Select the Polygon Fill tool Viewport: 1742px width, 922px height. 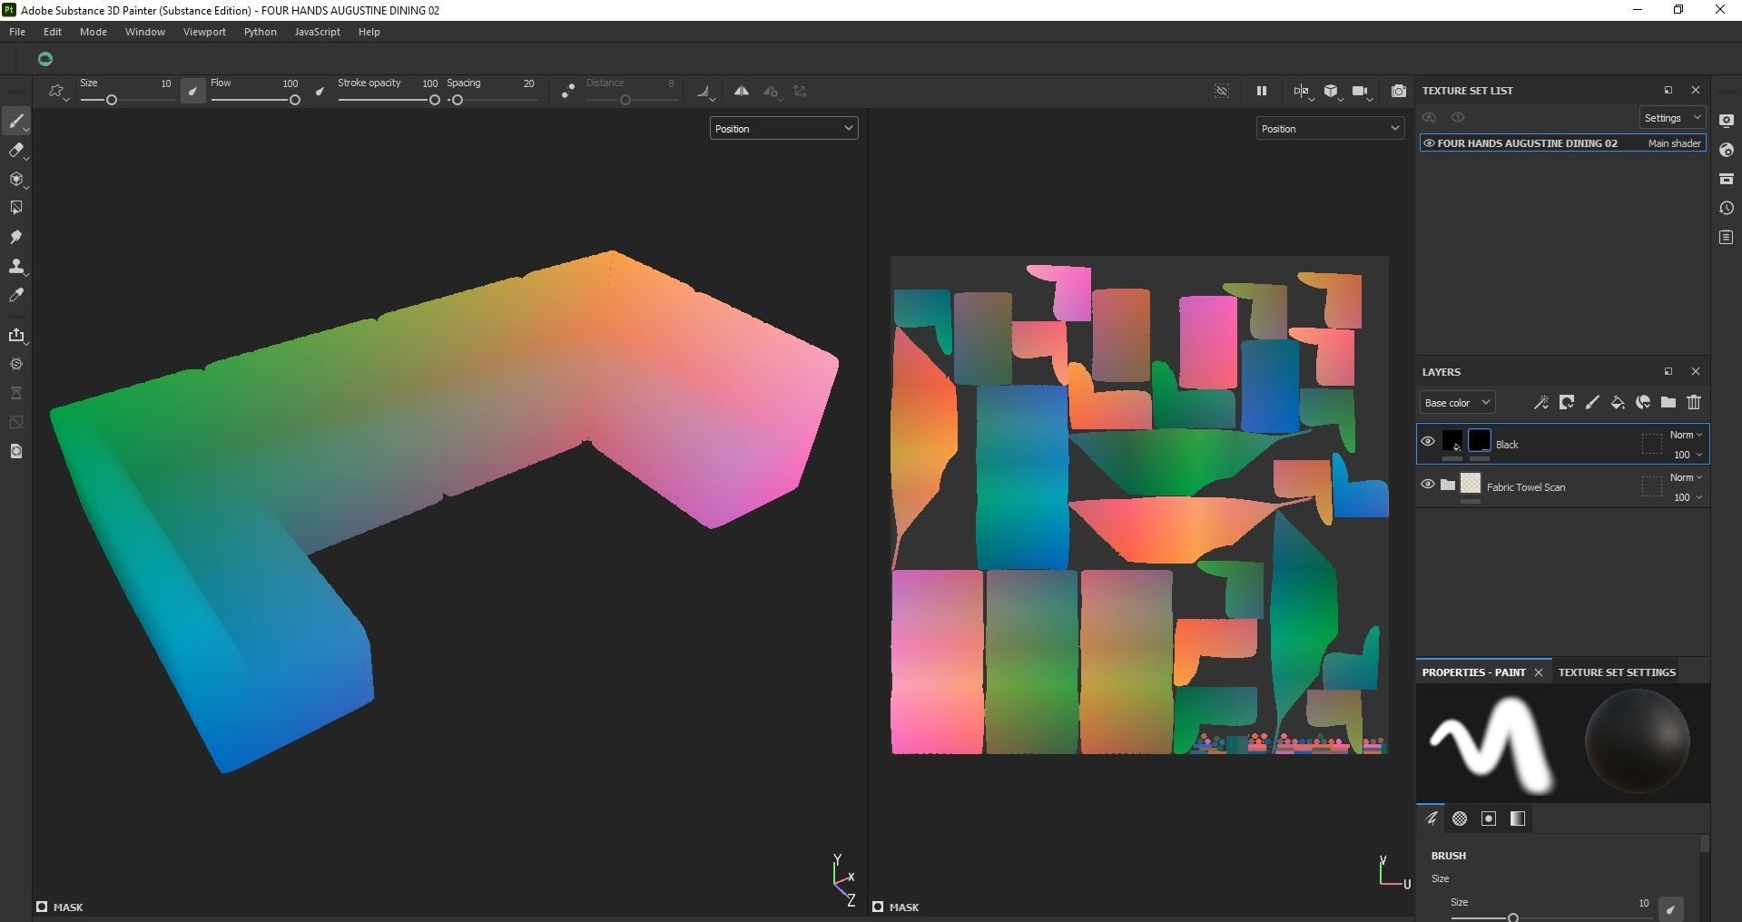pyautogui.click(x=15, y=208)
